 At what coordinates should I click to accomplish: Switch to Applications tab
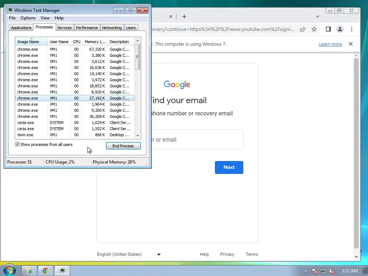click(21, 28)
